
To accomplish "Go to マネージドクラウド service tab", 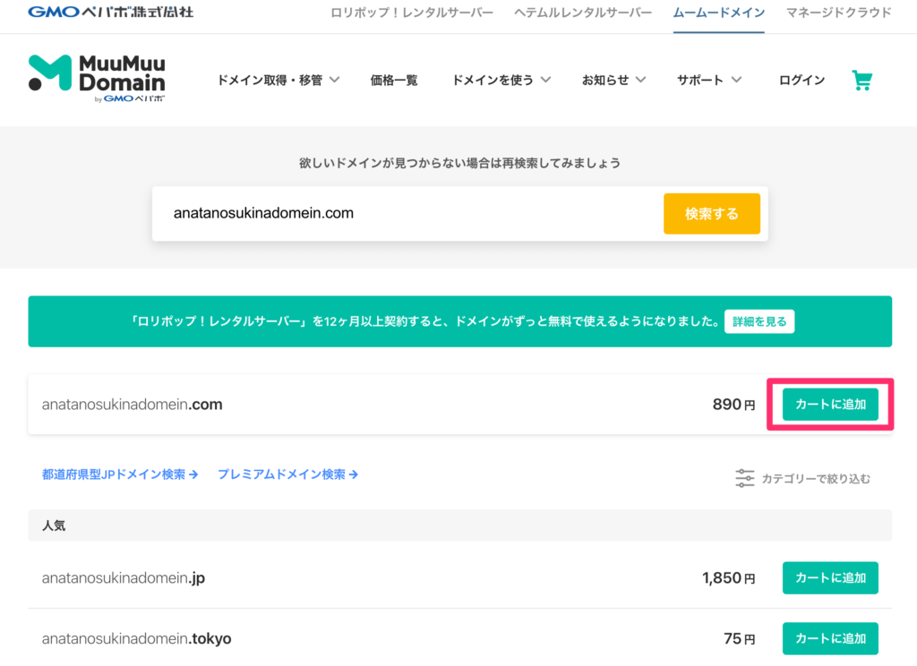I will tap(838, 13).
